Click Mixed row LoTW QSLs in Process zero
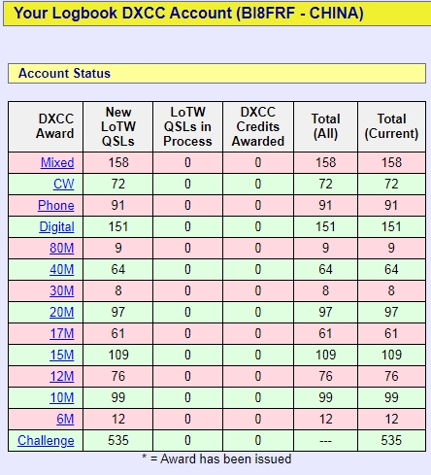The height and width of the screenshot is (475, 431). [187, 162]
